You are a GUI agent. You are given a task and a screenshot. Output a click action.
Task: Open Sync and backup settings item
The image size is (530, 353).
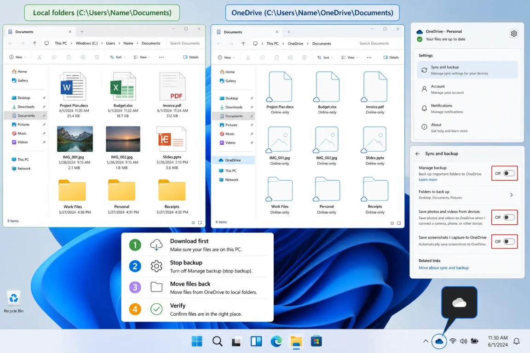(467, 70)
